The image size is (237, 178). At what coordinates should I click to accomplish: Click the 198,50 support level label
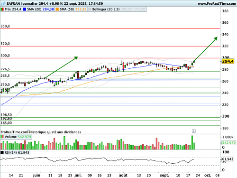[6, 115]
